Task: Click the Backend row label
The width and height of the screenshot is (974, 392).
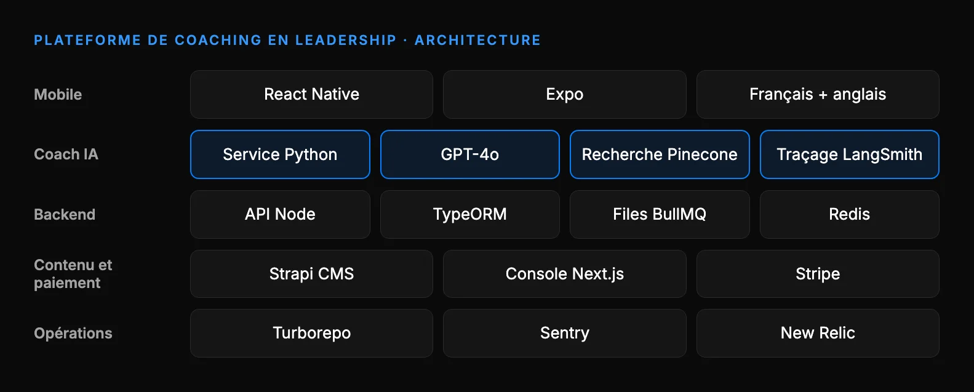Action: [65, 215]
